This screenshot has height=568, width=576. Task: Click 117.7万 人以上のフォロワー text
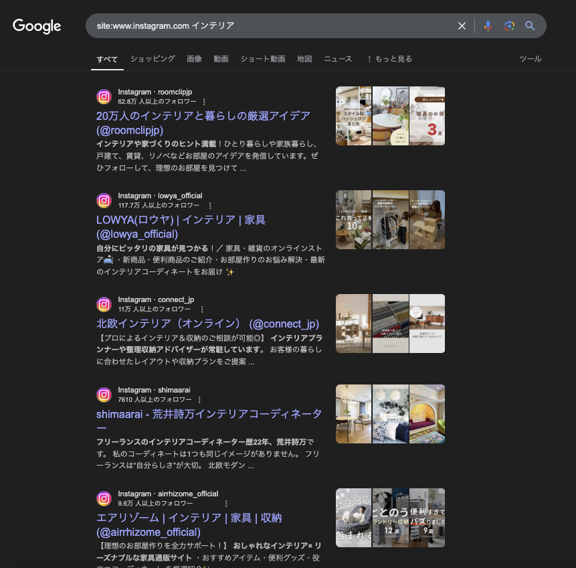[x=159, y=205]
